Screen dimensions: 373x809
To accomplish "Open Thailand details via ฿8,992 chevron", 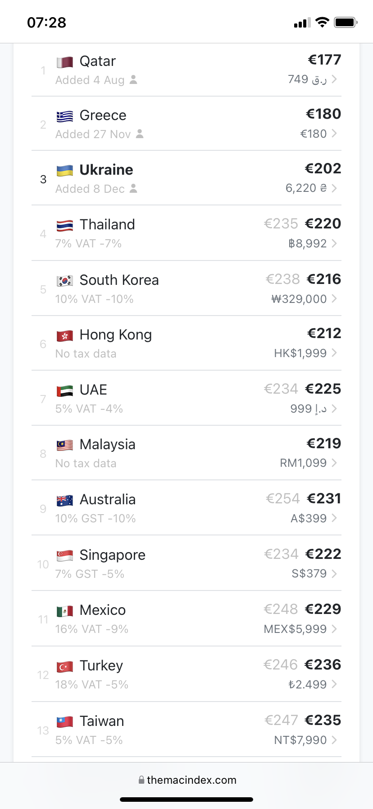I will (x=334, y=243).
